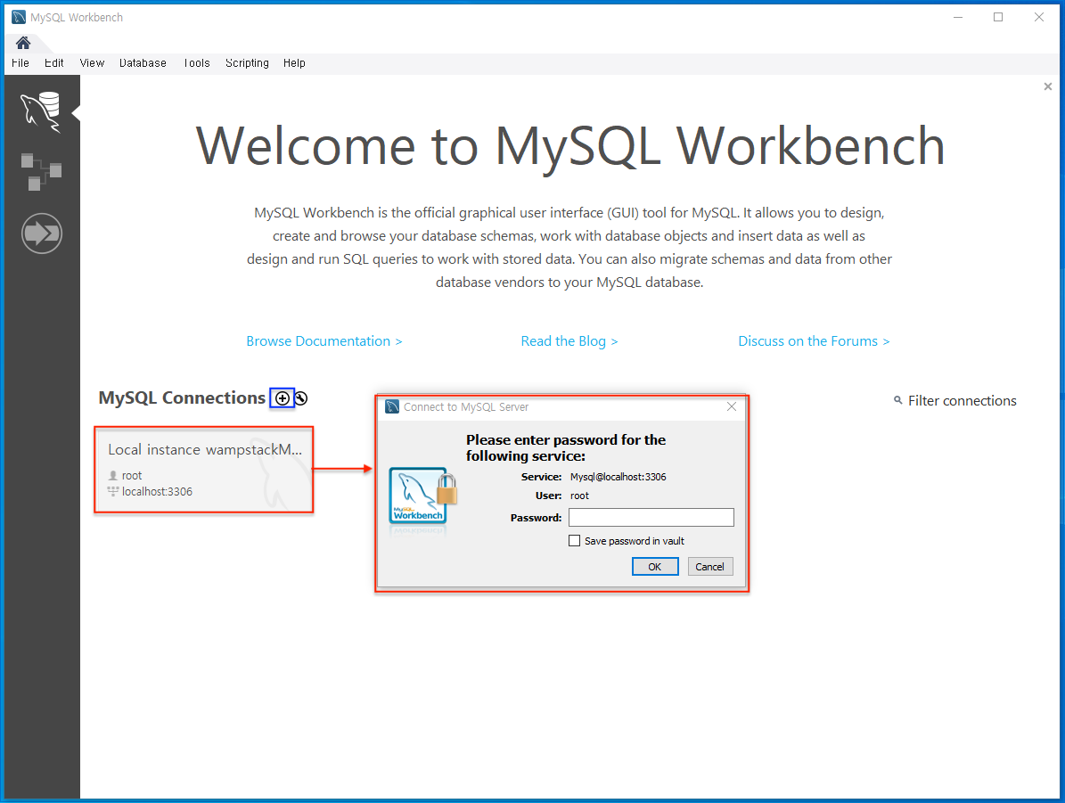Open Manage connections wrench icon
The height and width of the screenshot is (803, 1065).
tap(301, 398)
